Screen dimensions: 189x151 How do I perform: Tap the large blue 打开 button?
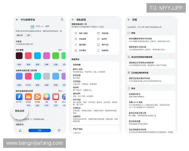[x=40, y=131]
